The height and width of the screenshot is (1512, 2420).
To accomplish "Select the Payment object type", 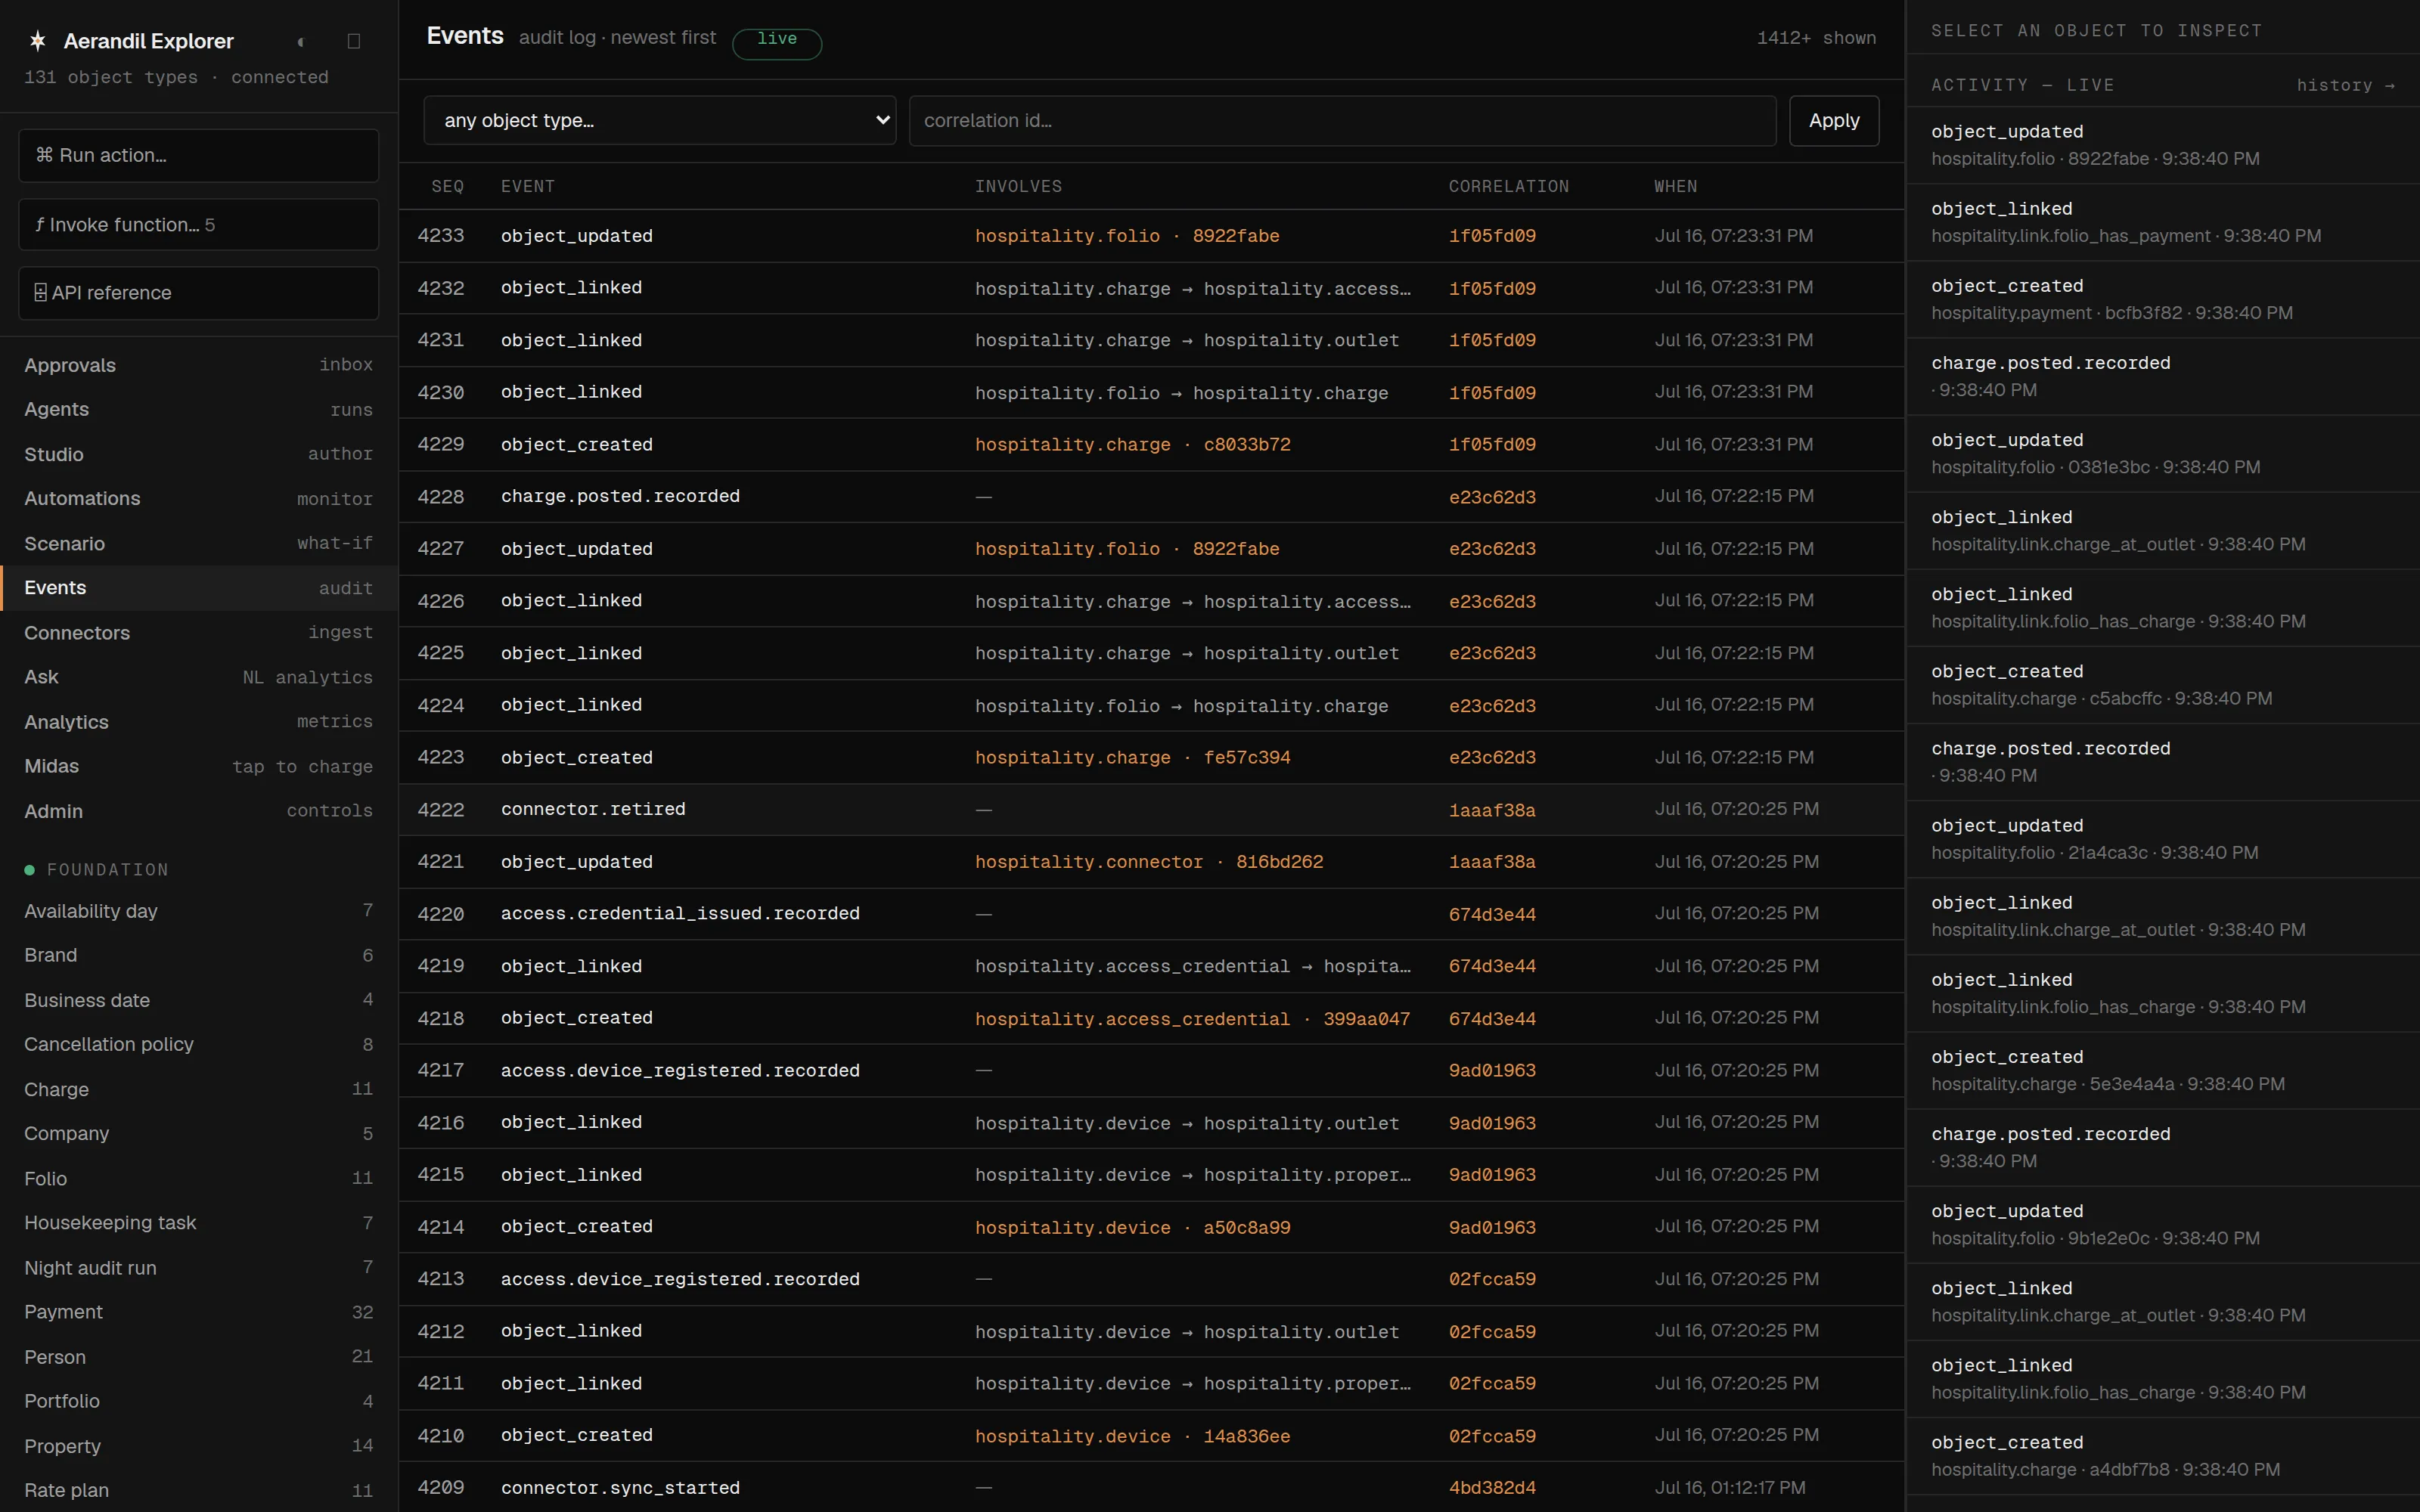I will 198,1311.
